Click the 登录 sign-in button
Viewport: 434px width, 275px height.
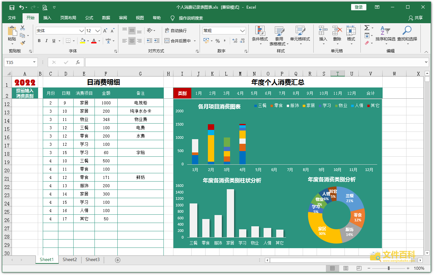[359, 7]
